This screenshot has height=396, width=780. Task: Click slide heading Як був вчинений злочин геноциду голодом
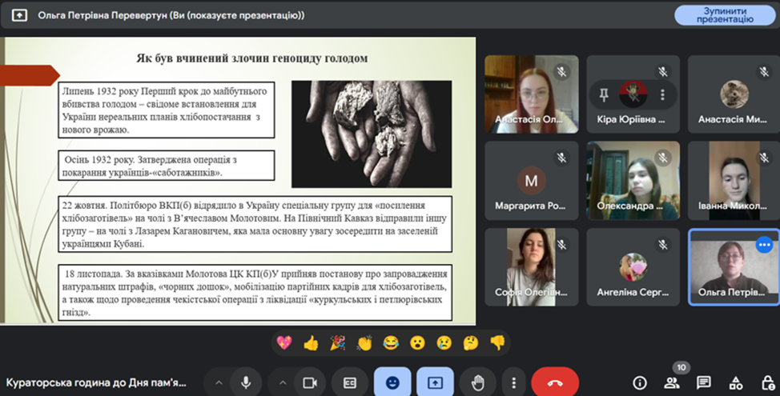click(252, 58)
